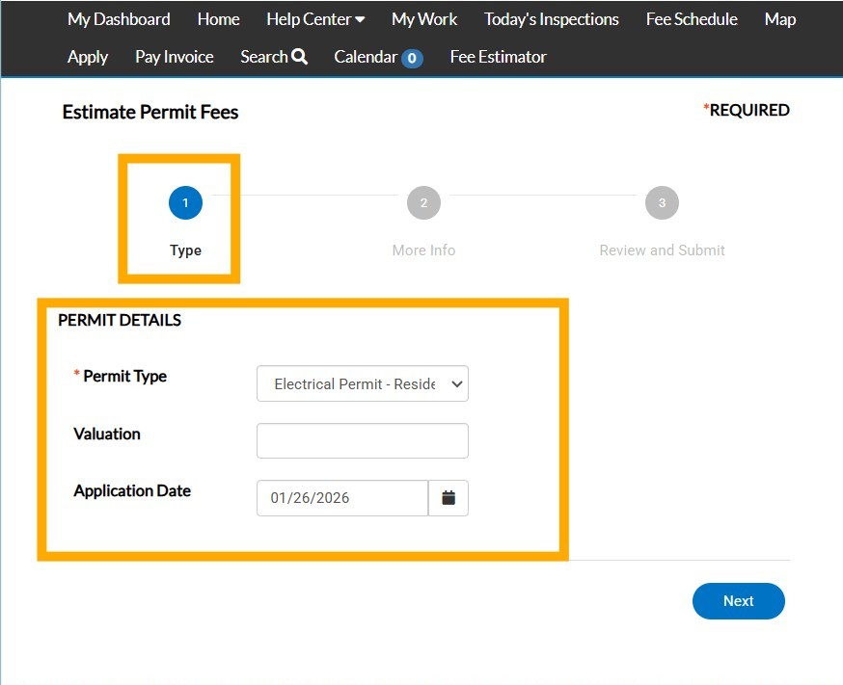Screen dimensions: 843x685
Task: Click into the Valuation field
Action: 362,441
